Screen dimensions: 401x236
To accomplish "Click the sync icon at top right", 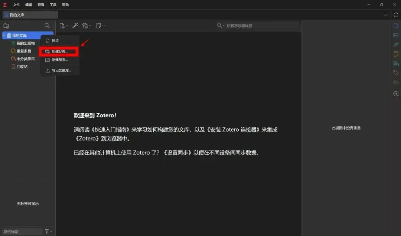I will tap(396, 15).
